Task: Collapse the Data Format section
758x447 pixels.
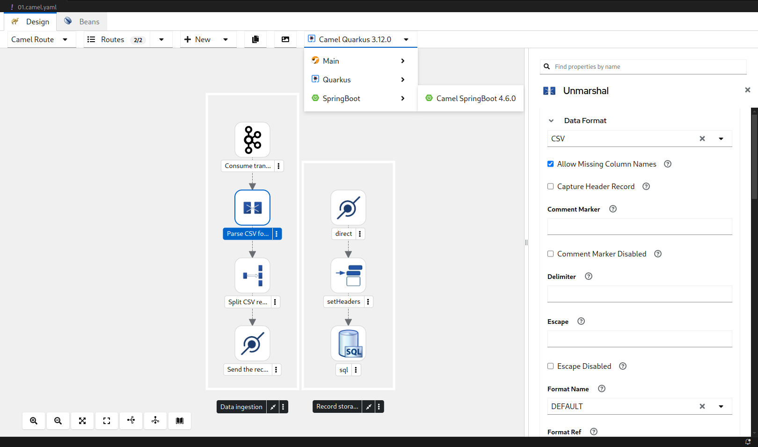Action: click(551, 121)
